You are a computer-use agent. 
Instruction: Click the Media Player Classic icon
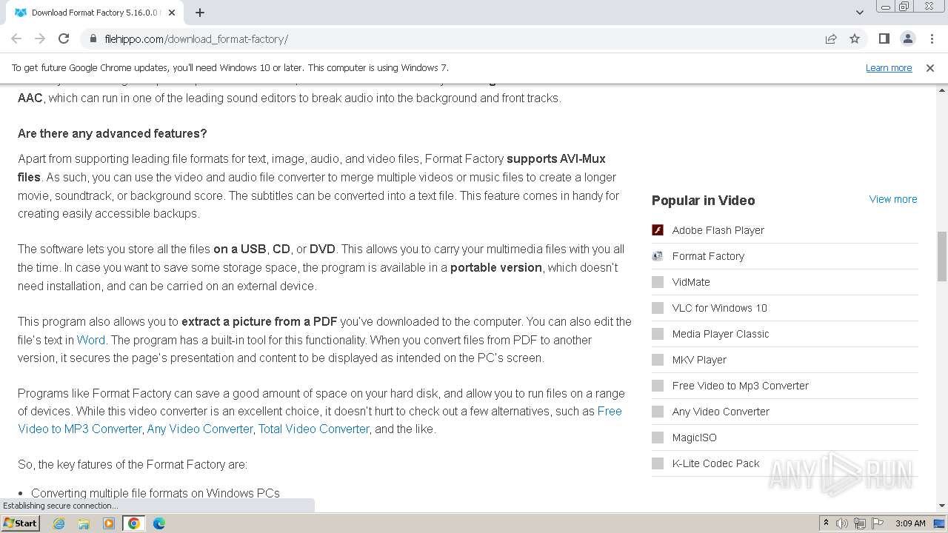(658, 334)
